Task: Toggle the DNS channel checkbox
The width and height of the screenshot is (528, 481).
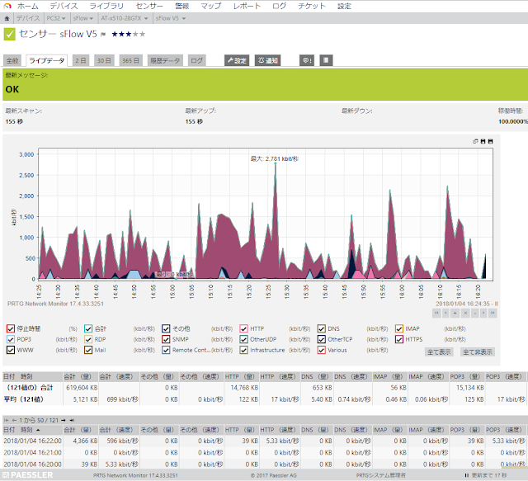Action: point(322,328)
